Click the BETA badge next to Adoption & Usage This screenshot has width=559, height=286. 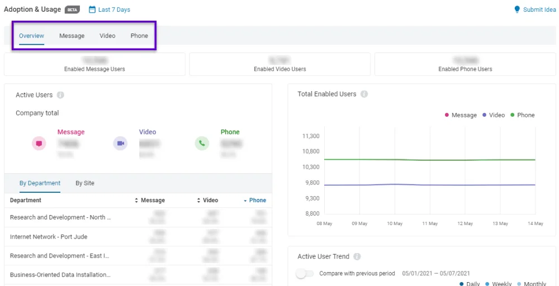[72, 9]
